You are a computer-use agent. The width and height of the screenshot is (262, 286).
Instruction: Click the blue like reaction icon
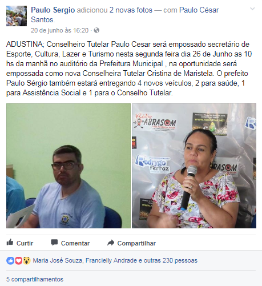click(10, 260)
